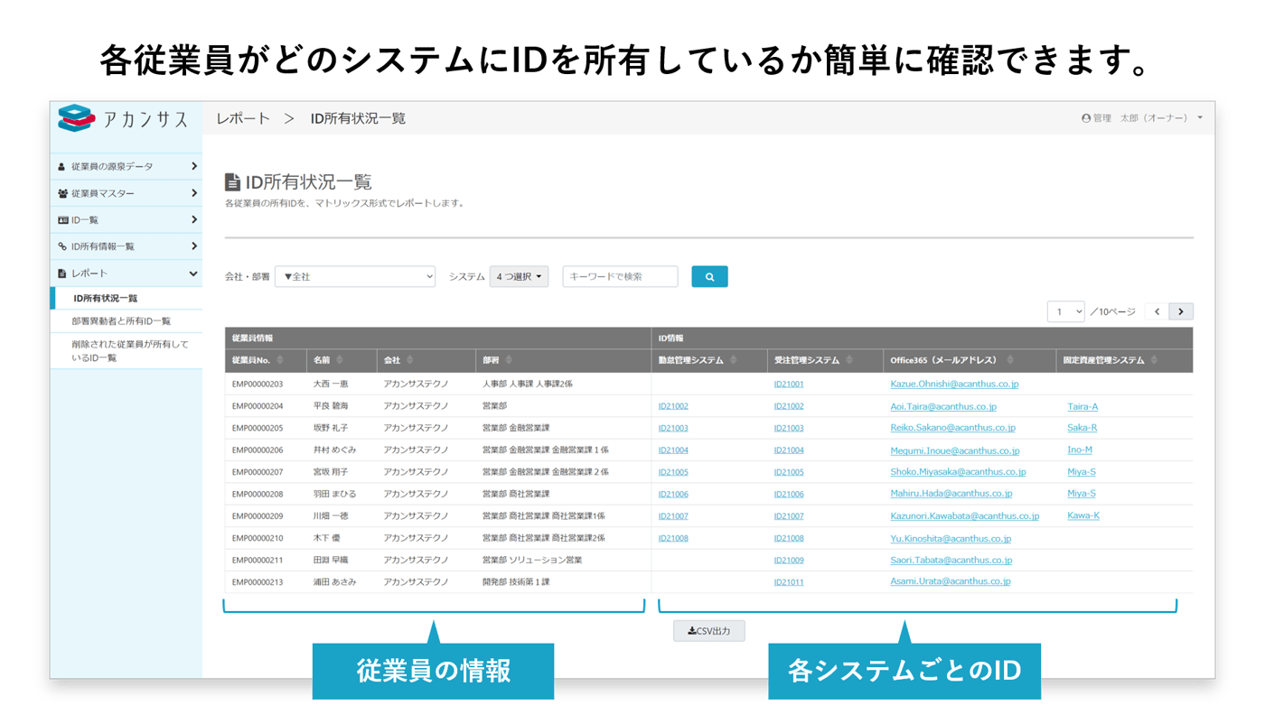Open the 管理 太郎（オーナー） dropdown arrow
Image resolution: width=1265 pixels, height=705 pixels.
[1200, 118]
